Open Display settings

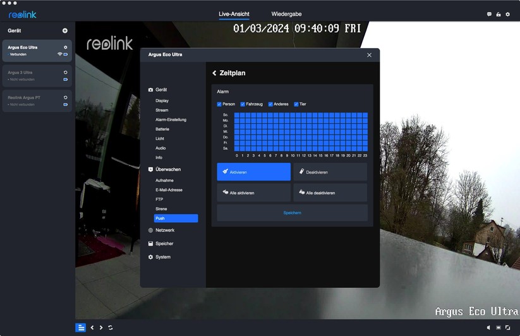pos(162,100)
